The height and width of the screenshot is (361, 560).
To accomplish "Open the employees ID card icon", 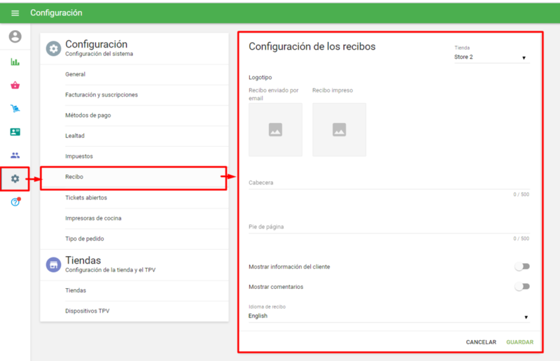I will (x=15, y=132).
